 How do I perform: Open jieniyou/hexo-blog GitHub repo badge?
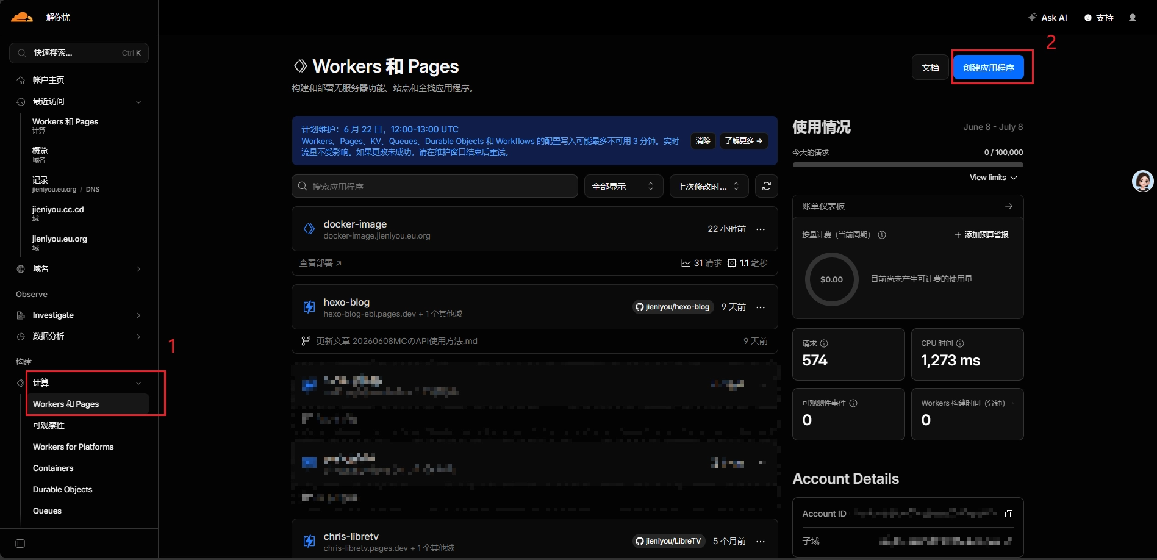(673, 307)
